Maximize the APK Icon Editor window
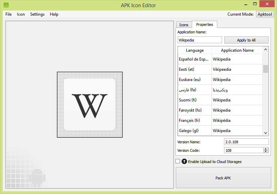 pyautogui.click(x=255, y=4)
